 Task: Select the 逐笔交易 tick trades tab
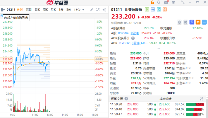coord(117,99)
